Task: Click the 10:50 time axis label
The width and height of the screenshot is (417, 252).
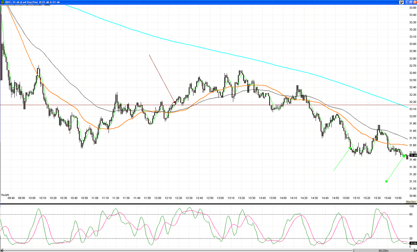Action: [84, 198]
